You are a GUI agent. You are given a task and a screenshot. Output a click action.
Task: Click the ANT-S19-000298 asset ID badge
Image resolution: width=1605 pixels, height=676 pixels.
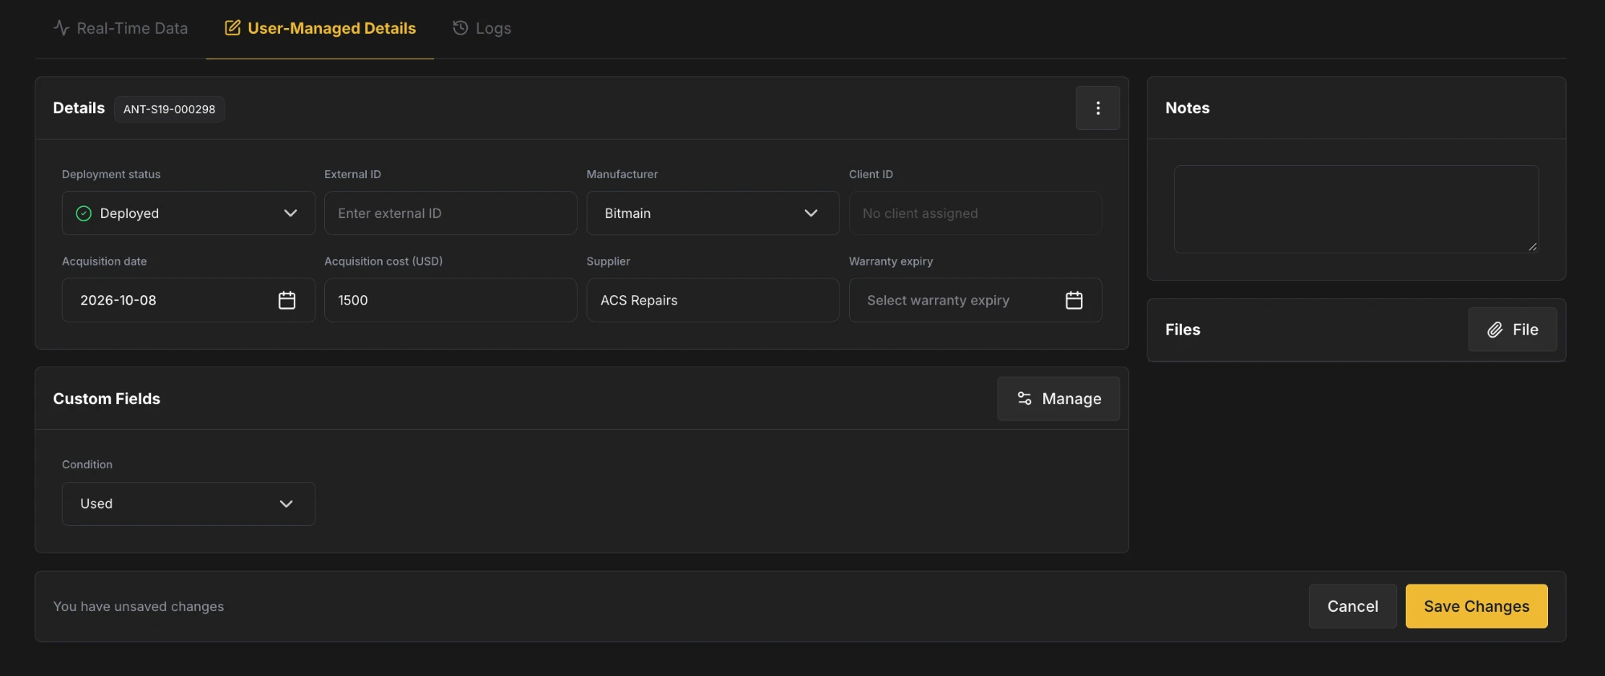pyautogui.click(x=169, y=109)
